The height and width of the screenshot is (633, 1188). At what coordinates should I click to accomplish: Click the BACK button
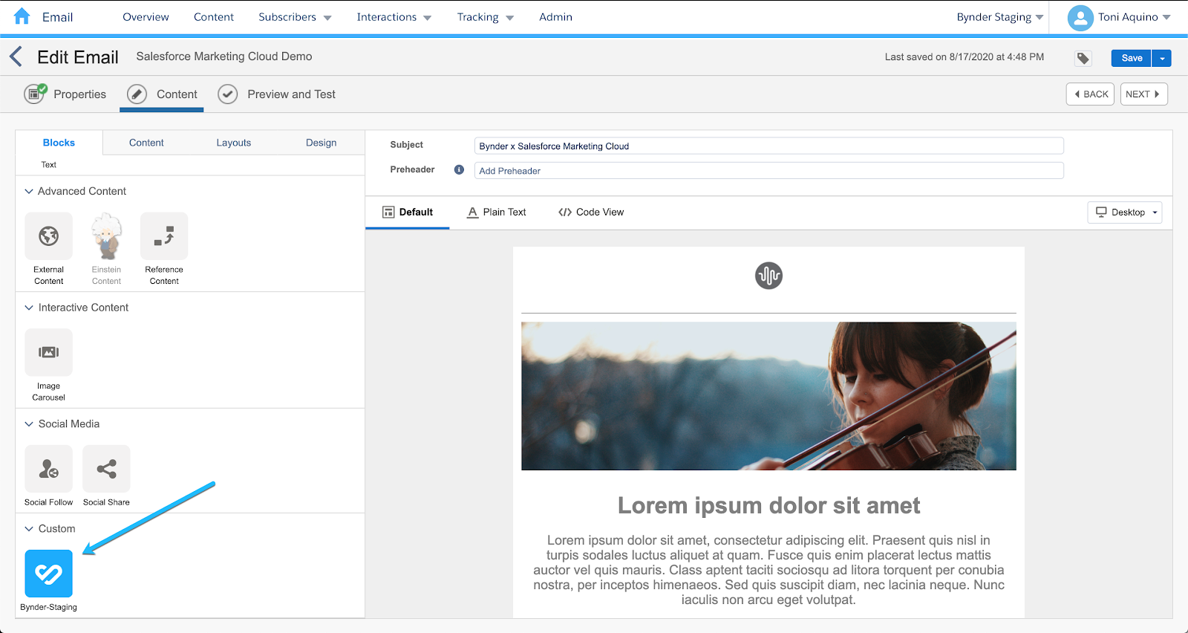click(1090, 94)
